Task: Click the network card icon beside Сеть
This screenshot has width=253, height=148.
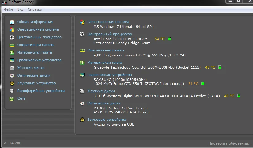Action: click(12, 99)
